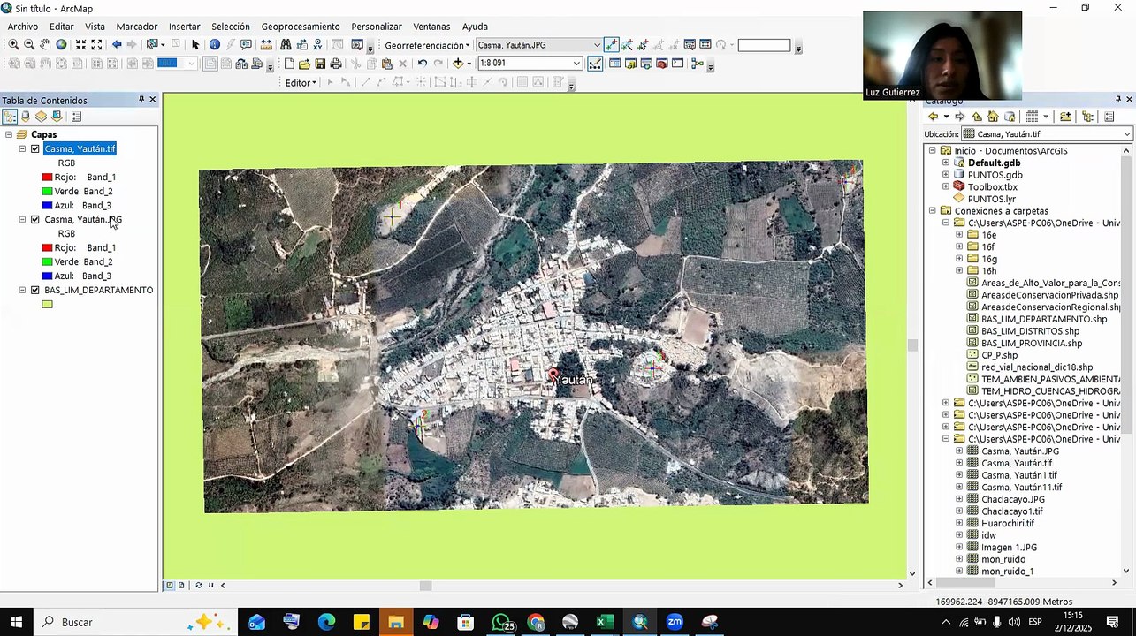Viewport: 1136px width, 636px height.
Task: Open the Vista menu
Action: [95, 26]
